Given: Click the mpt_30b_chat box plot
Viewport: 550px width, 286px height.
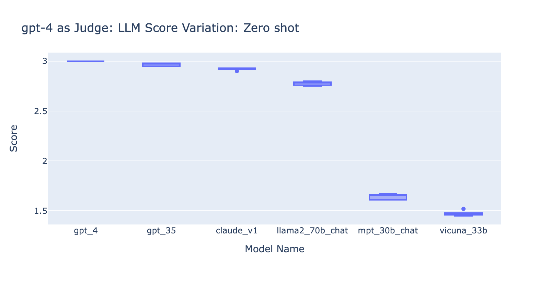Looking at the screenshot, I should click(388, 197).
